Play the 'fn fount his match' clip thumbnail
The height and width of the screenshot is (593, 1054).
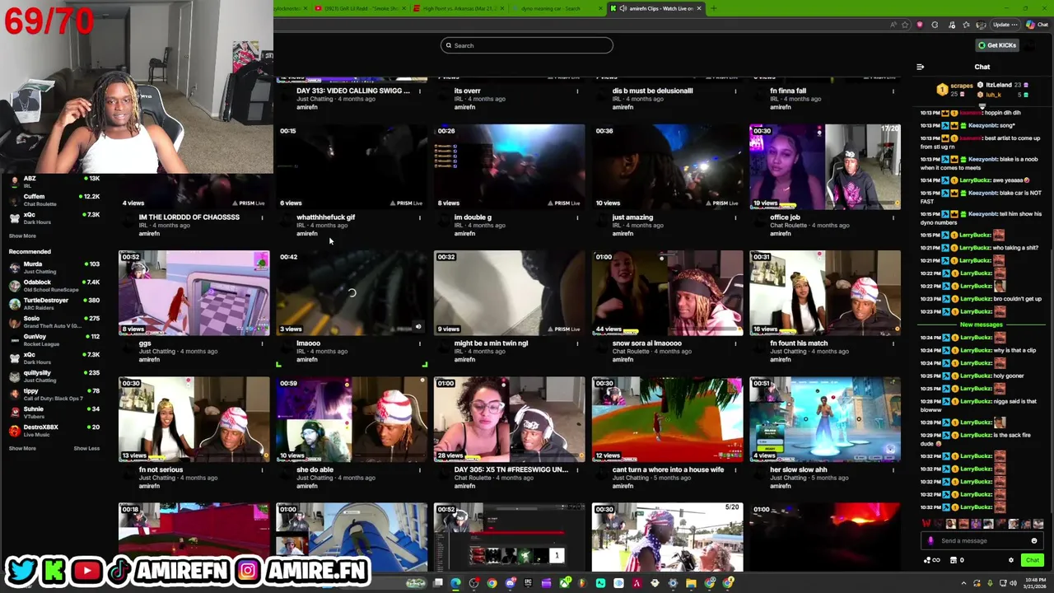click(x=825, y=292)
